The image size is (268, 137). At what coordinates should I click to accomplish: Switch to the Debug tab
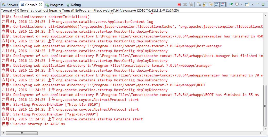coord(74,5)
